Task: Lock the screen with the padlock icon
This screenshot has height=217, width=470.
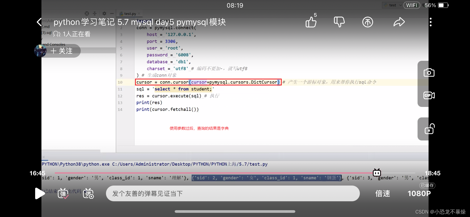Action: pos(430,129)
